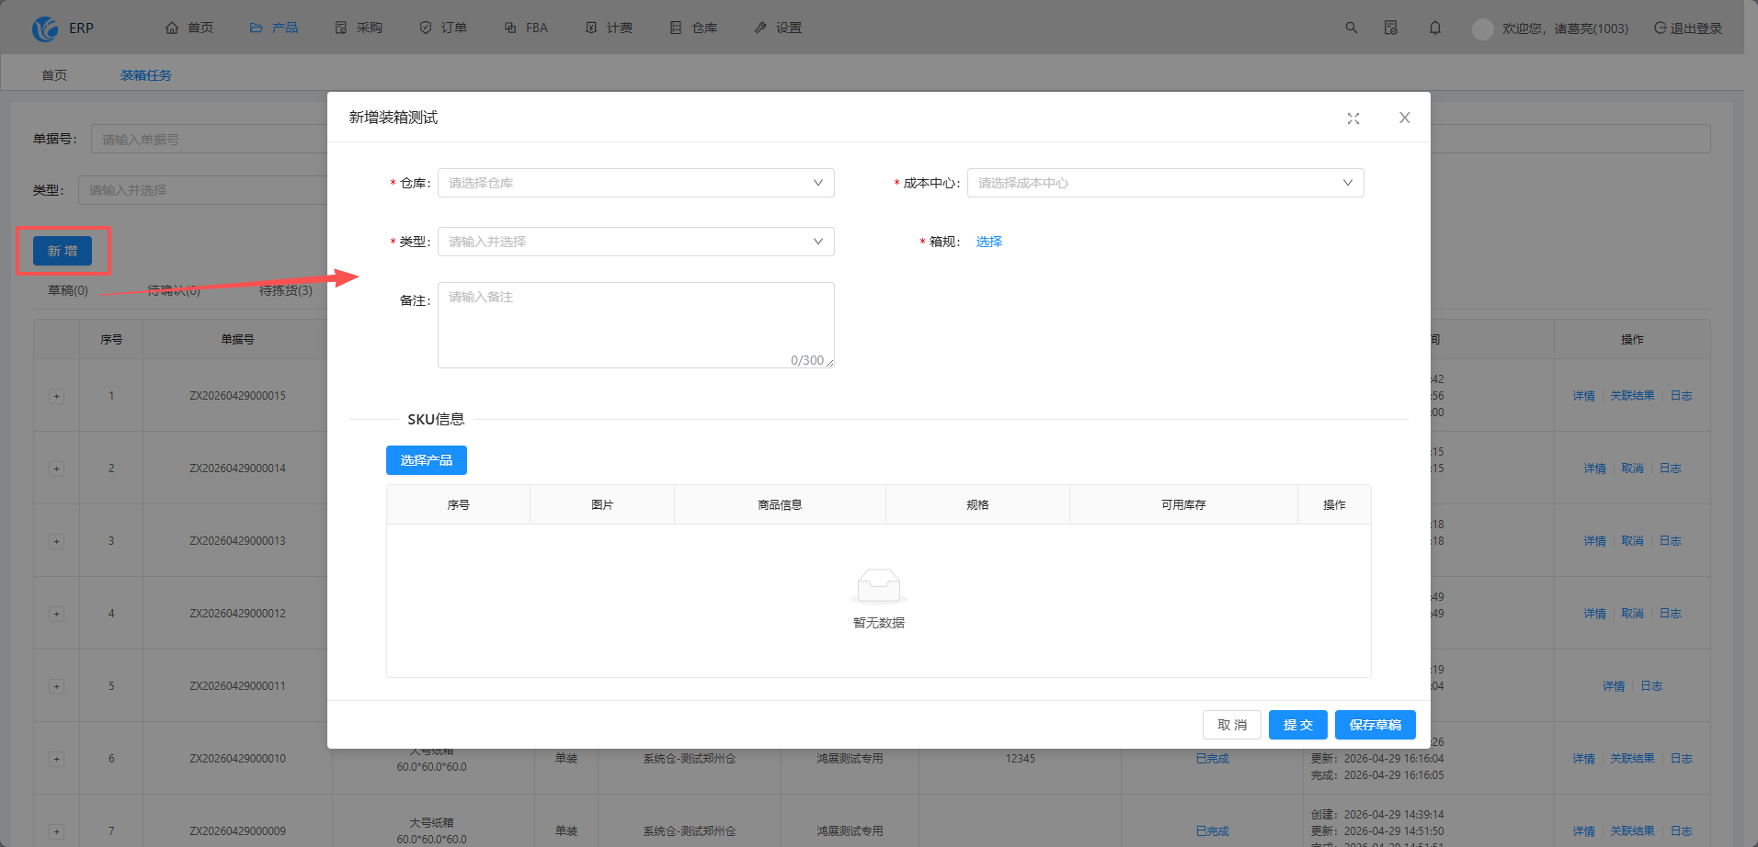Click the ERP logo icon
The width and height of the screenshot is (1758, 847).
44,28
